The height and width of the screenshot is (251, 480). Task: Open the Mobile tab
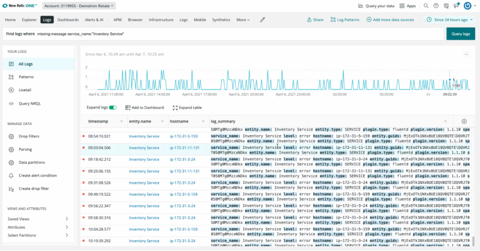pos(200,20)
